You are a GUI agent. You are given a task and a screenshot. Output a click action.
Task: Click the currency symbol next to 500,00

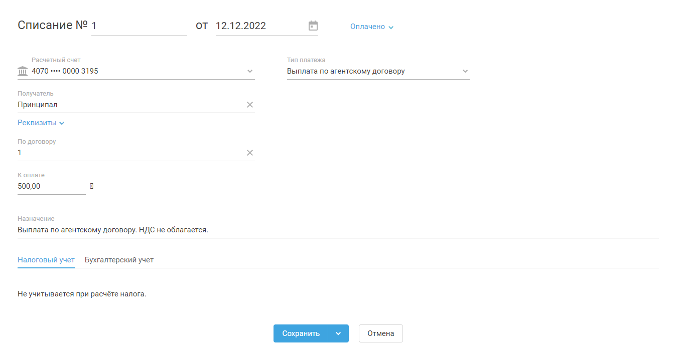pyautogui.click(x=91, y=186)
